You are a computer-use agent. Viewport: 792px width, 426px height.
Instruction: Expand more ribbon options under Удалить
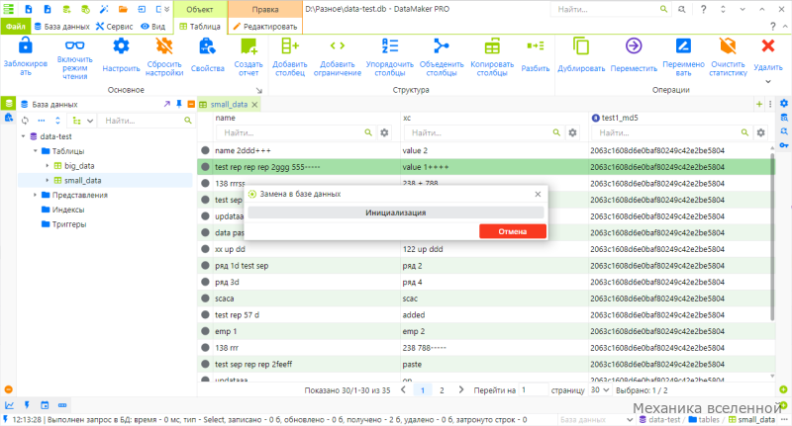(x=768, y=82)
